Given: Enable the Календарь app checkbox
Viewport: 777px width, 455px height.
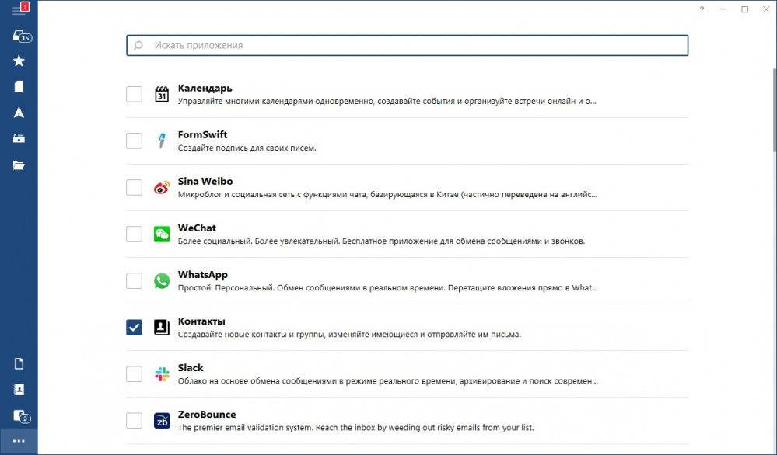Looking at the screenshot, I should tap(134, 94).
